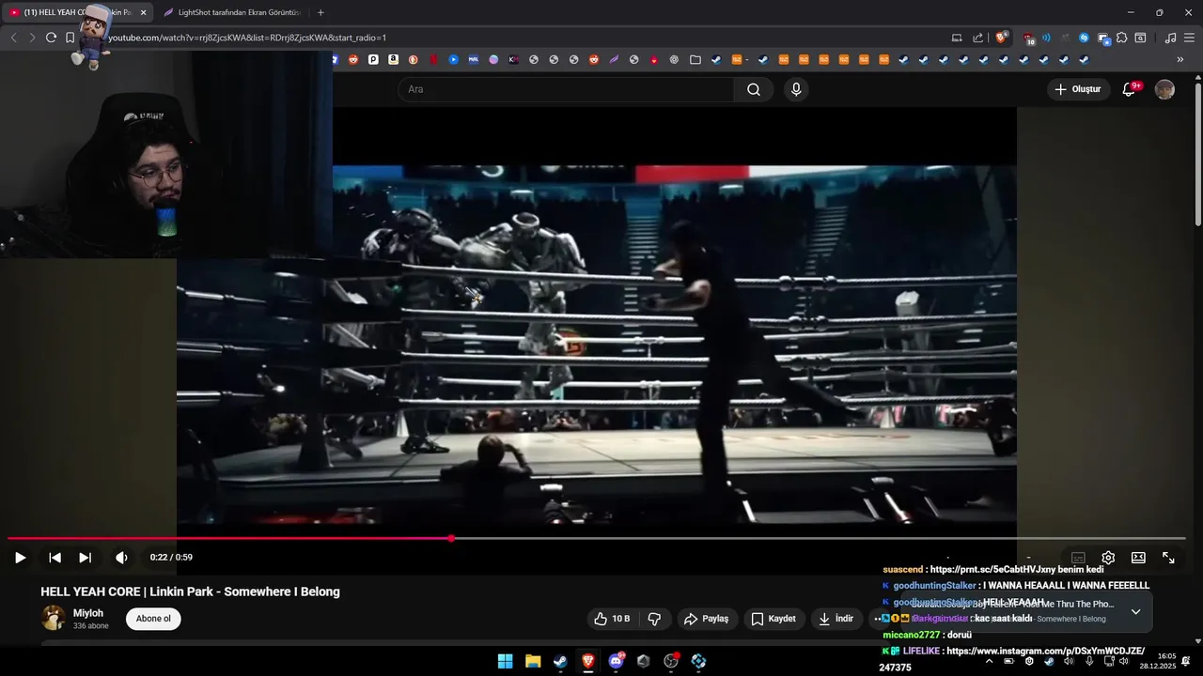Viewport: 1203px width, 676px height.
Task: Close the YouTube tab
Action: point(143,12)
